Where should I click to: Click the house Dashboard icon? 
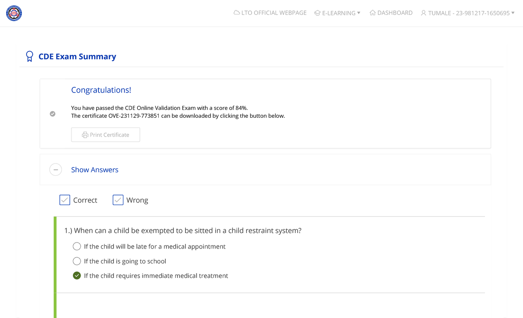pyautogui.click(x=373, y=13)
